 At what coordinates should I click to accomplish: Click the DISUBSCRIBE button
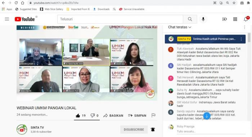[x=134, y=129]
